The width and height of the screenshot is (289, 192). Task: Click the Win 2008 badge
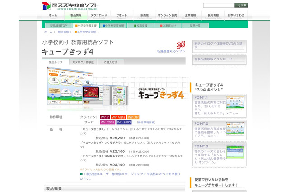click(x=107, y=122)
